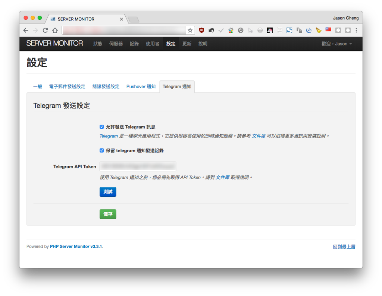Open the 更新 menu in navbar

point(187,44)
